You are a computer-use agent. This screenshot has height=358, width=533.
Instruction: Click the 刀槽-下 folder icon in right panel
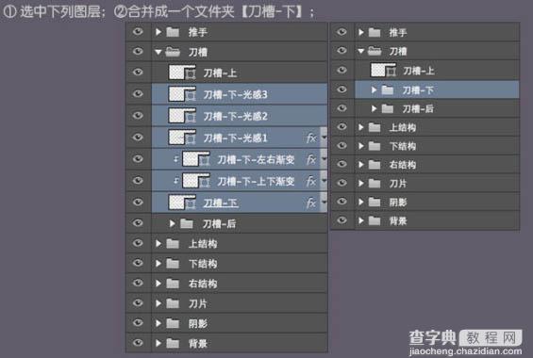click(x=387, y=89)
